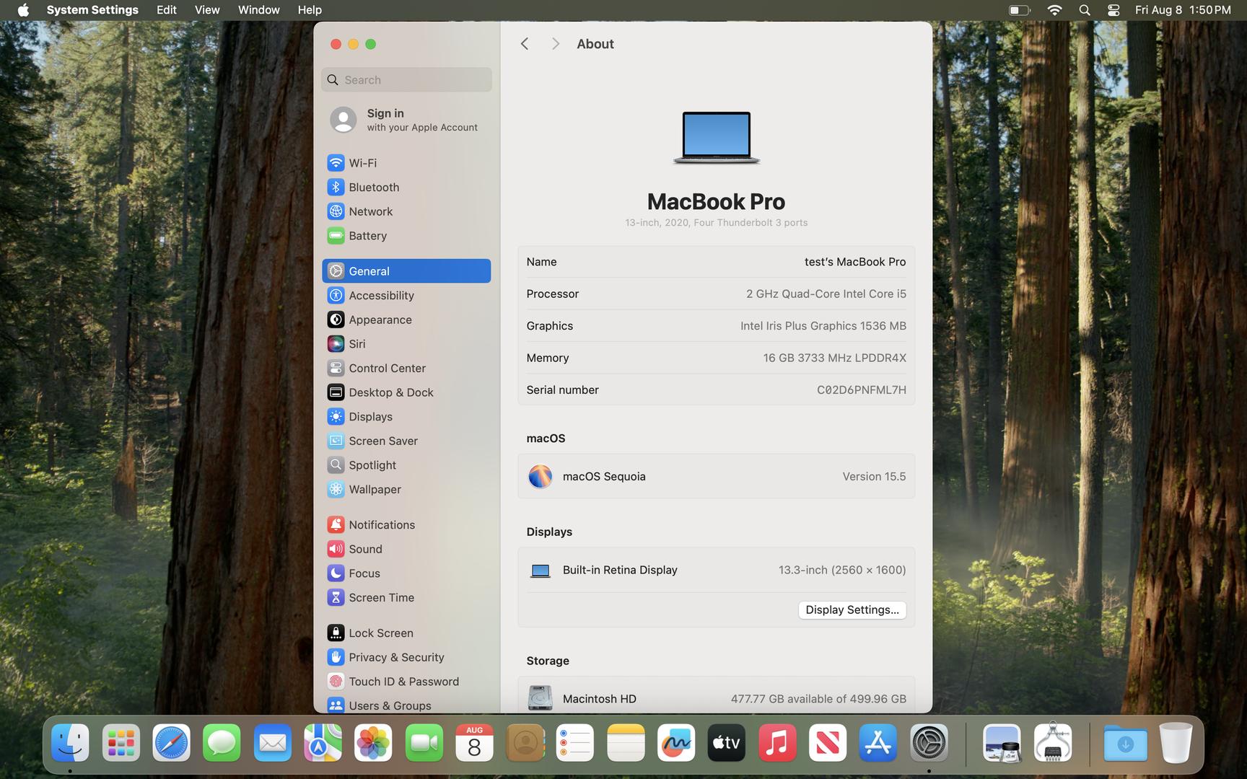Image resolution: width=1247 pixels, height=779 pixels.
Task: Open Calendar from the Dock
Action: pos(474,743)
